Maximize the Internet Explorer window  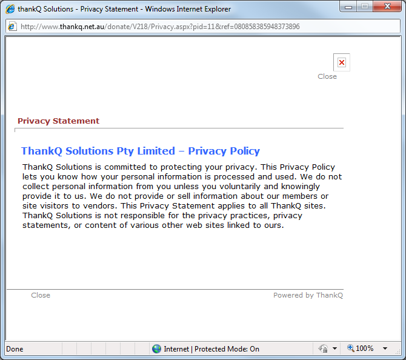[364, 7]
